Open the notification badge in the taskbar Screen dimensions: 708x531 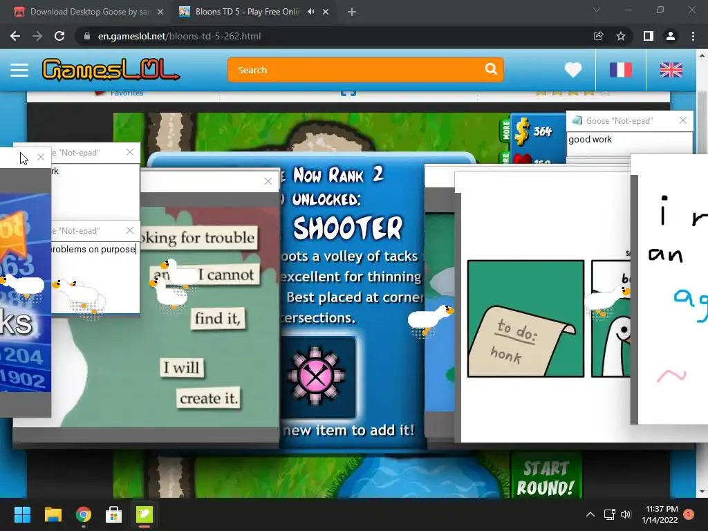[689, 514]
